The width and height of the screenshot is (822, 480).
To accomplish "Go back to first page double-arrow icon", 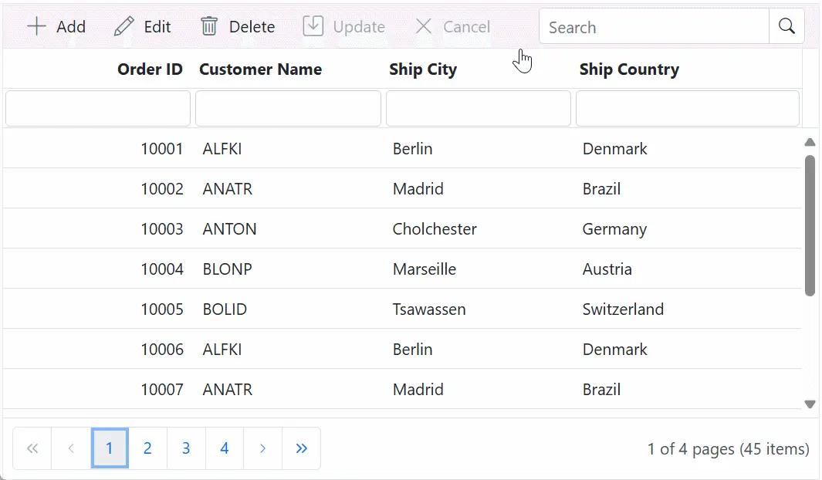I will (32, 448).
